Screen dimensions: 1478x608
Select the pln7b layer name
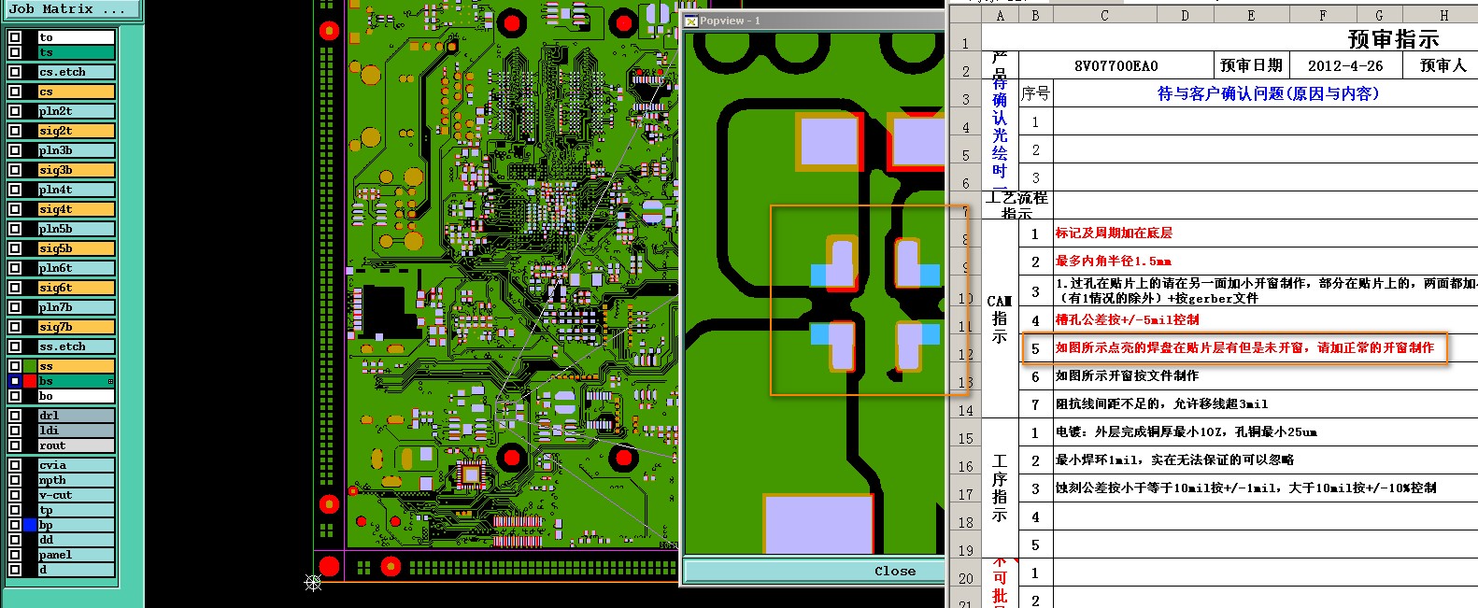77,307
